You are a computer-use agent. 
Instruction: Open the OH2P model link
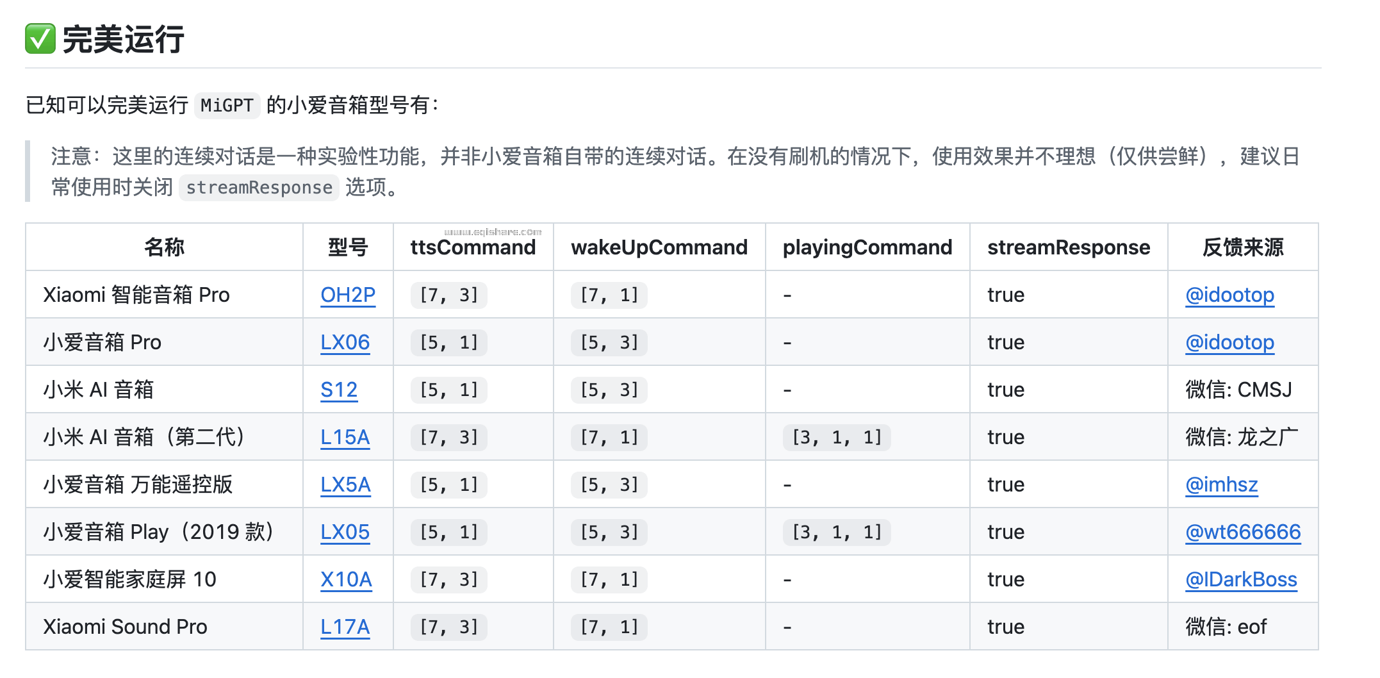point(348,295)
